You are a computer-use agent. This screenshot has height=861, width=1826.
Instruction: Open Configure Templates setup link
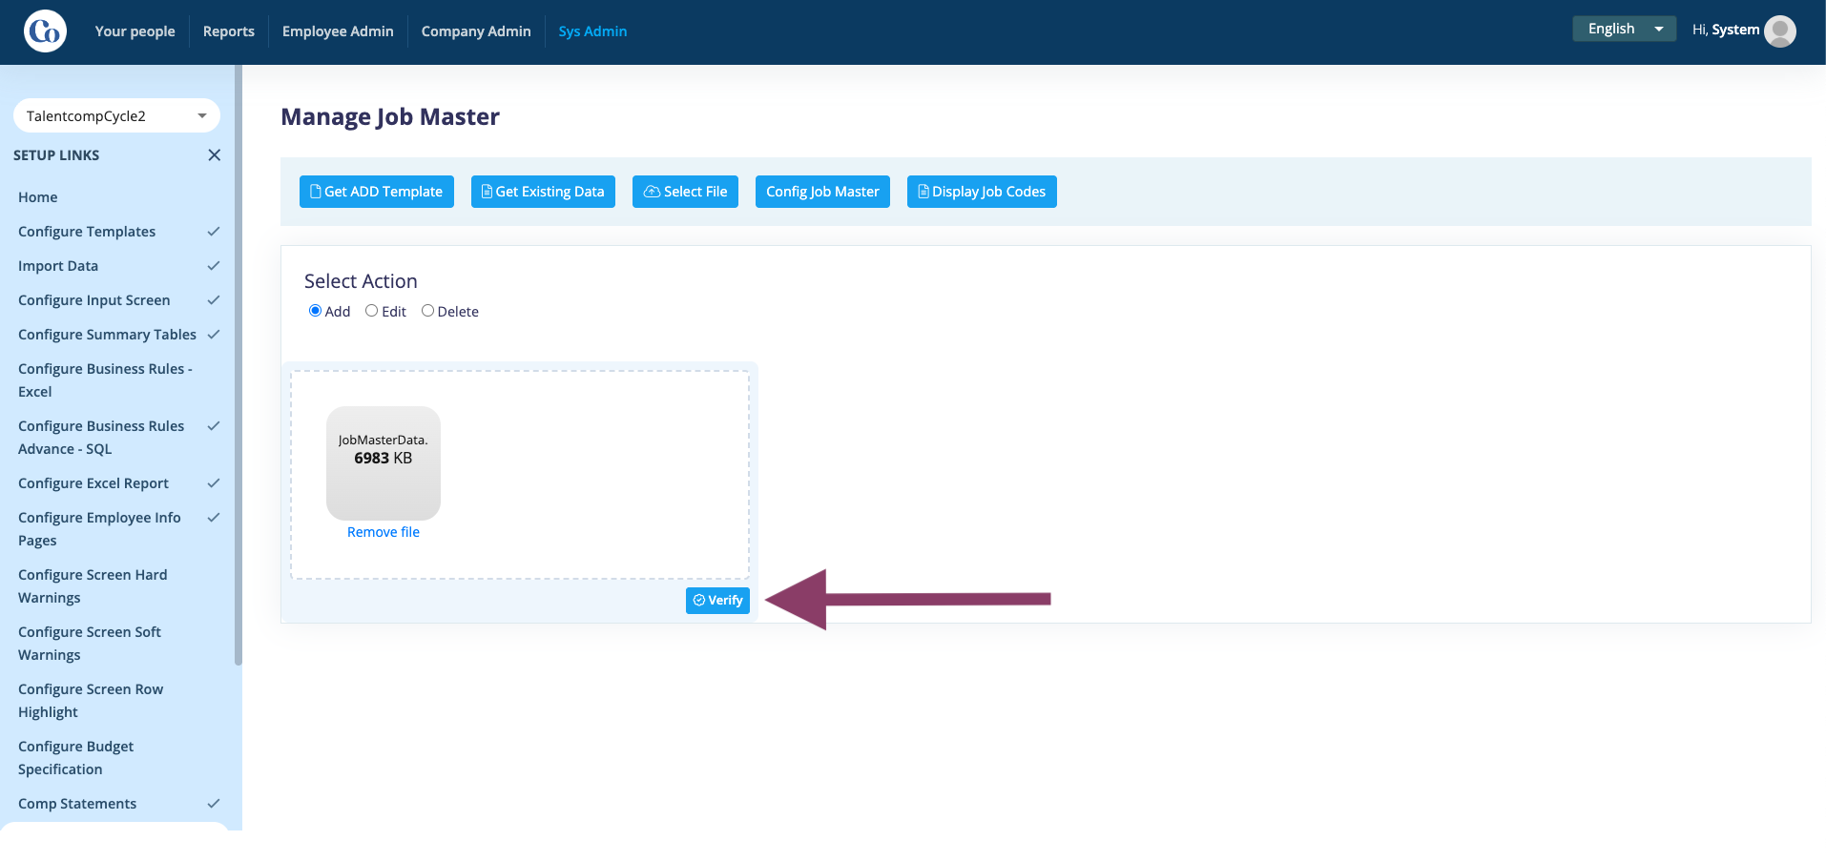tap(87, 232)
